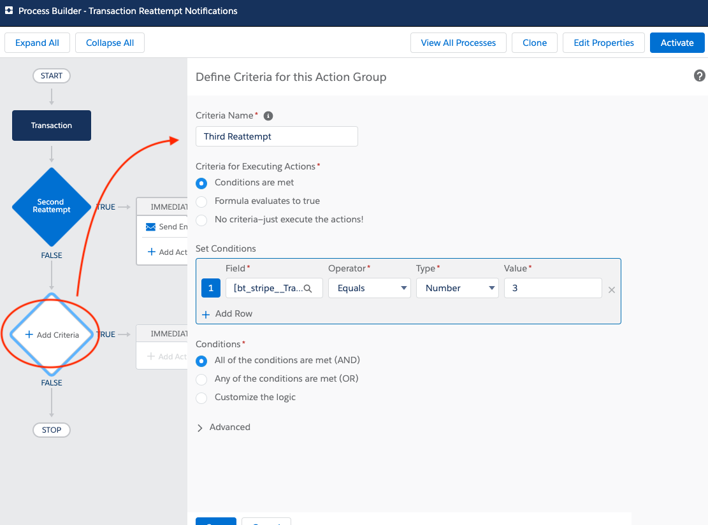
Task: Remove condition row with X icon
Action: 612,290
